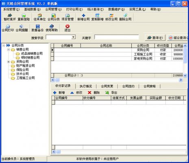Click the 查询 search button
The height and width of the screenshot is (163, 189).
click(155, 37)
